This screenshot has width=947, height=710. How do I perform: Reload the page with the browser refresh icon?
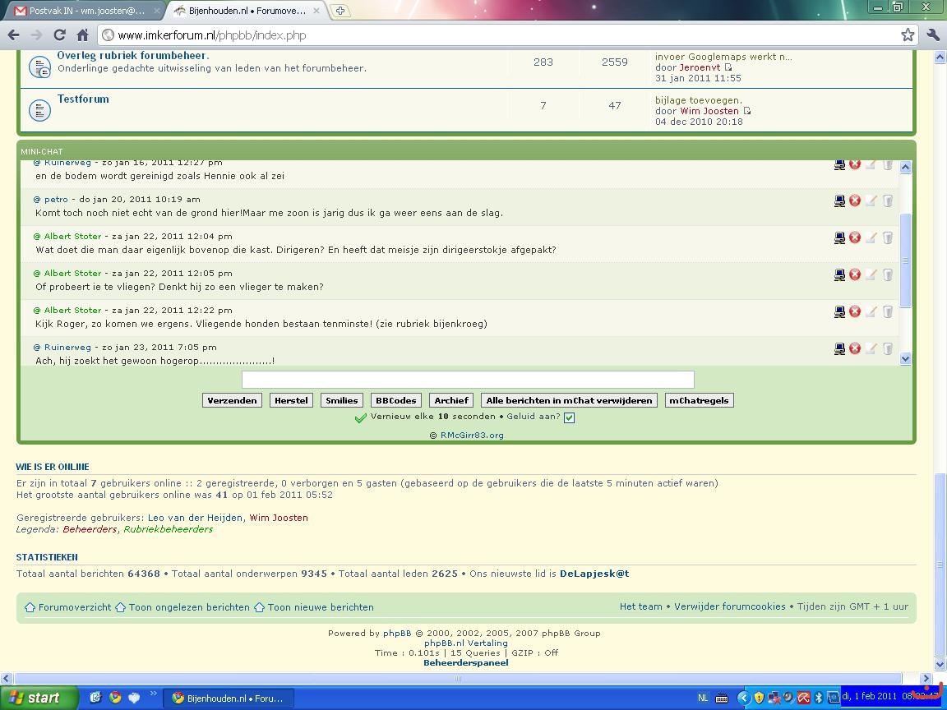[x=59, y=35]
